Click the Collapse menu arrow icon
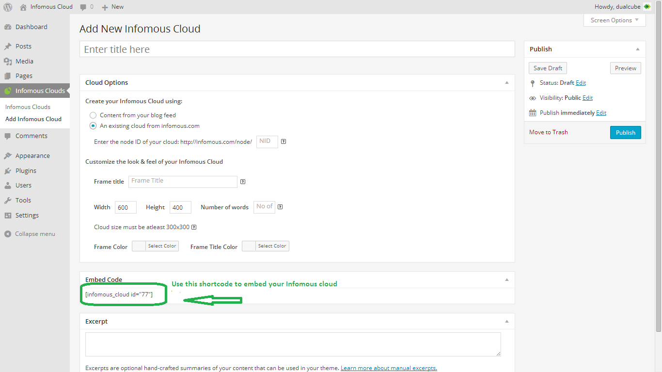 coord(8,234)
